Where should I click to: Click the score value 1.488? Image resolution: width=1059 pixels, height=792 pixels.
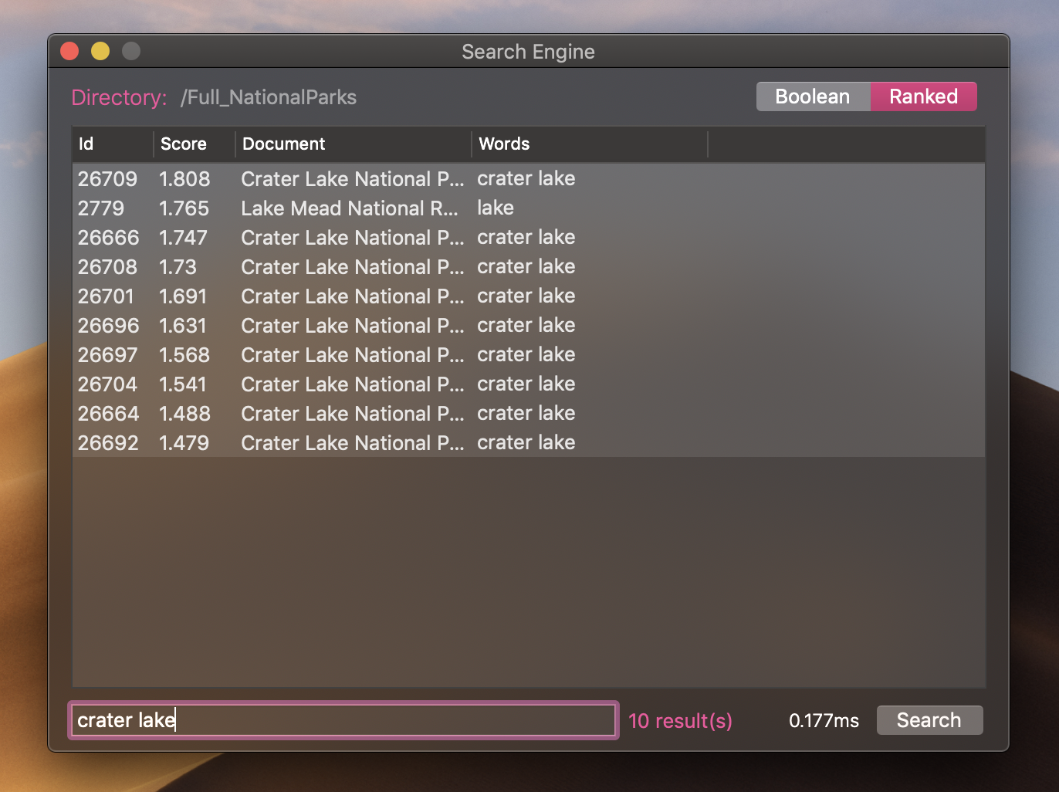(x=184, y=414)
